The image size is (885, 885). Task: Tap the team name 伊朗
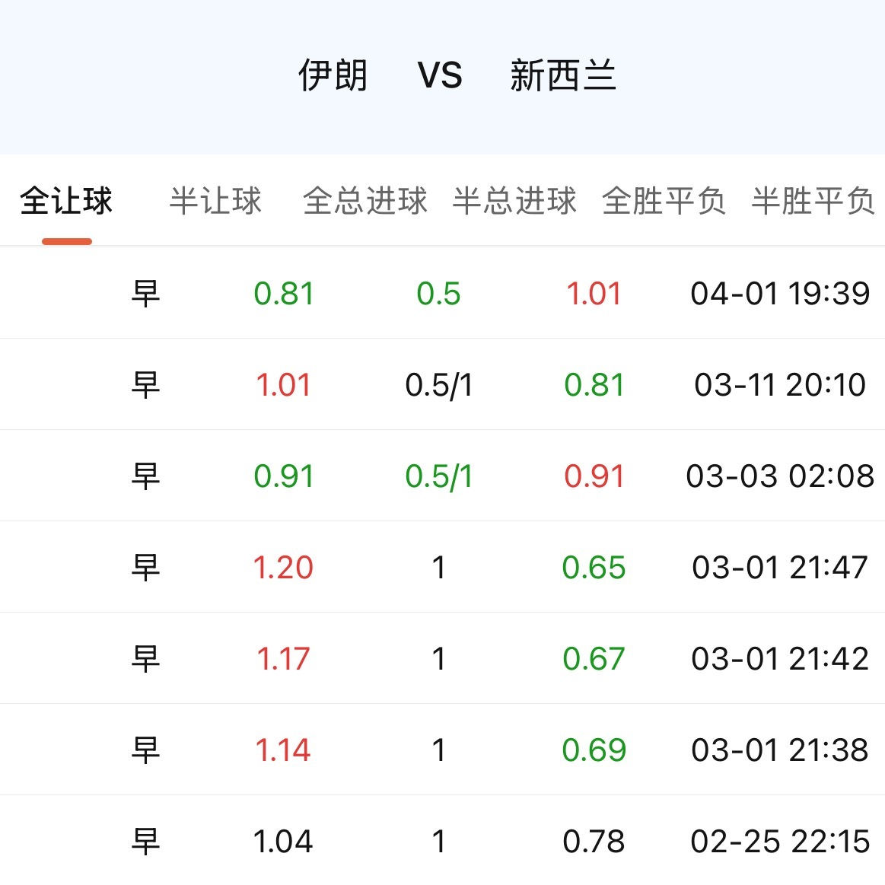(x=333, y=75)
